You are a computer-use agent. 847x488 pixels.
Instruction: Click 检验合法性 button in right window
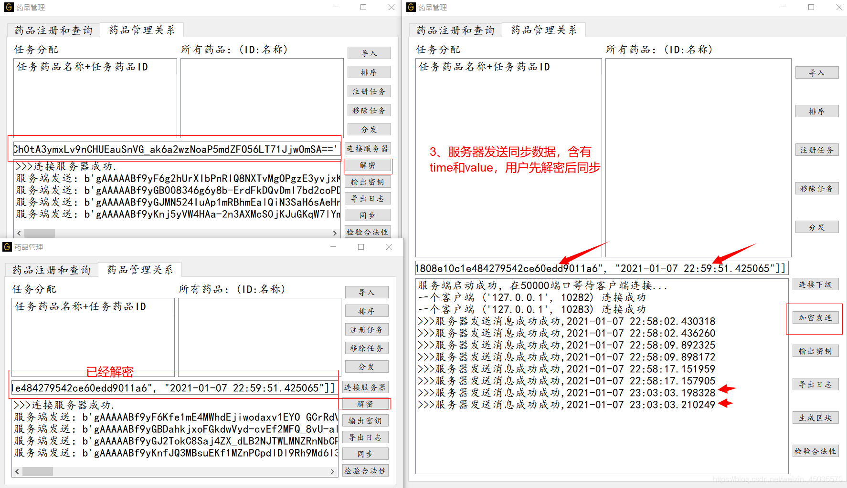(815, 451)
